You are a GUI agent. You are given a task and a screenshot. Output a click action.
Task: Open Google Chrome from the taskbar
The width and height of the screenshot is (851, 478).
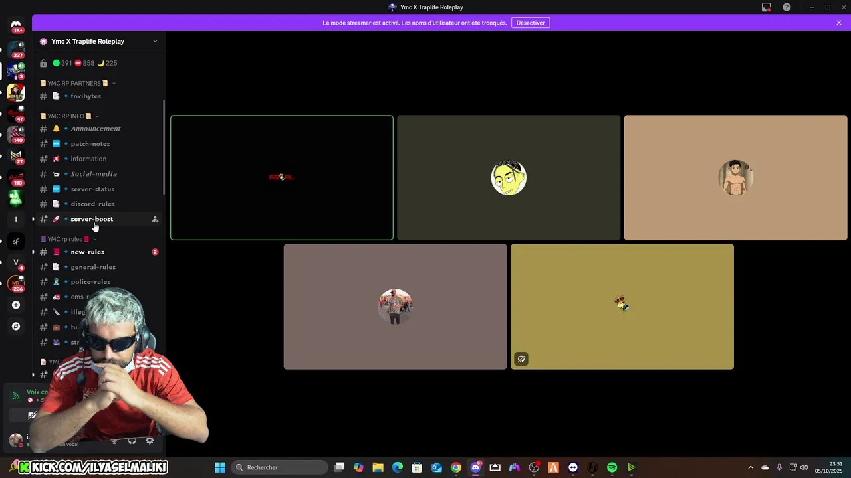(456, 467)
